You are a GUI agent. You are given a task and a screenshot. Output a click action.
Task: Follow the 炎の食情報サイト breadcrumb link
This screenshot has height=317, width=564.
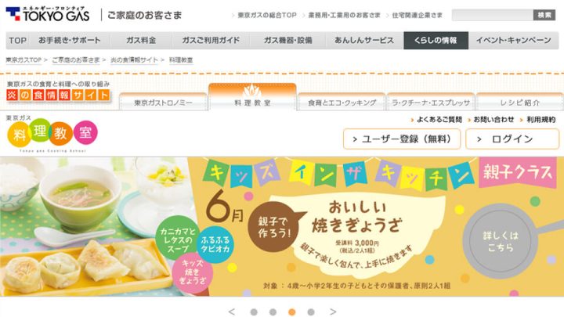134,60
